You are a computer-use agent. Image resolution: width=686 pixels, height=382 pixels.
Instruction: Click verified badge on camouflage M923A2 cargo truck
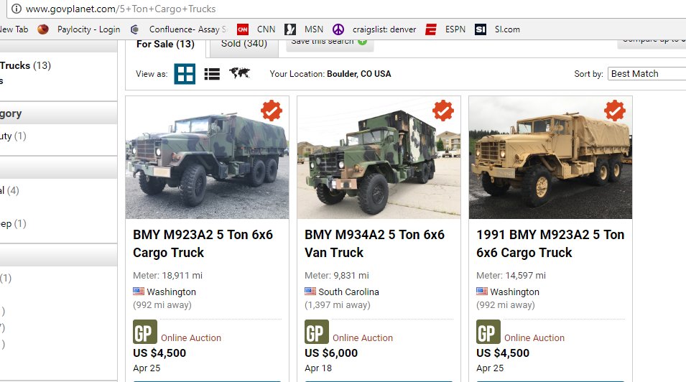272,111
